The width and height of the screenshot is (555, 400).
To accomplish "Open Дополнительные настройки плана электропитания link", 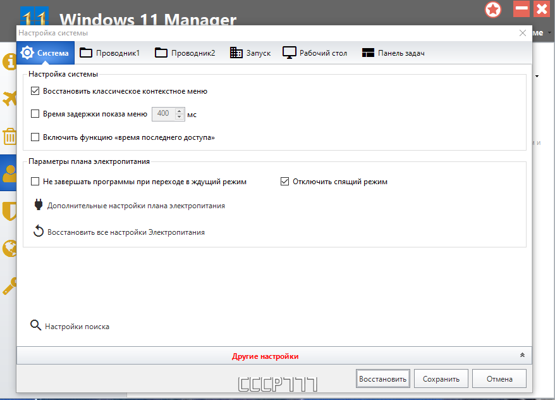I will click(137, 206).
